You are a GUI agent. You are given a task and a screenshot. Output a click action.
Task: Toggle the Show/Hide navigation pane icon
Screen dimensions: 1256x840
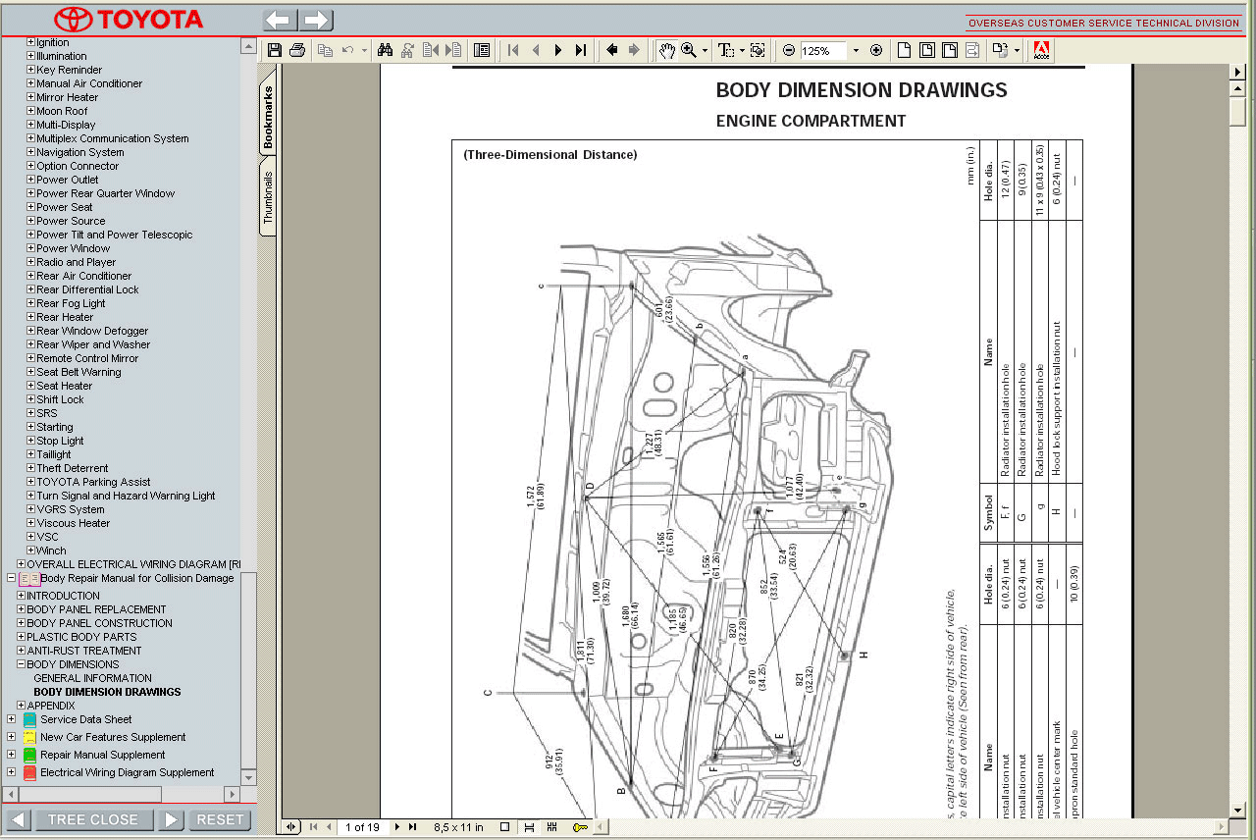[x=482, y=50]
